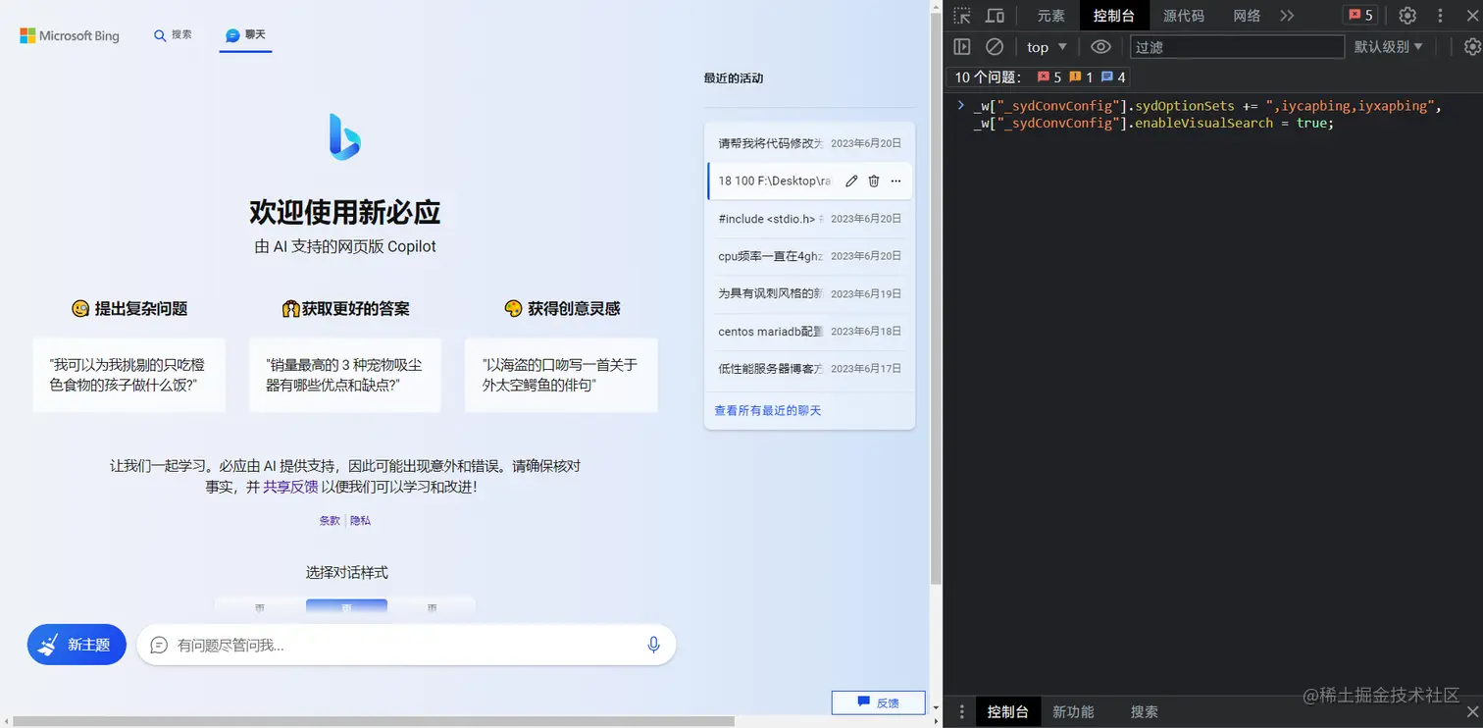Click the microphone icon in chat box

[x=653, y=645]
